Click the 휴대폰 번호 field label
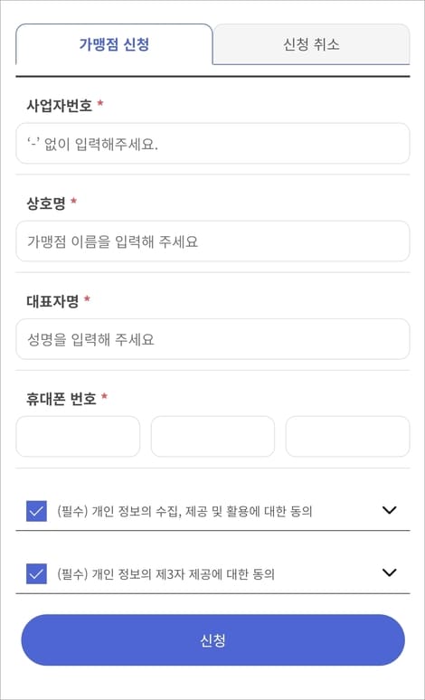This screenshot has height=700, width=425. [61, 399]
